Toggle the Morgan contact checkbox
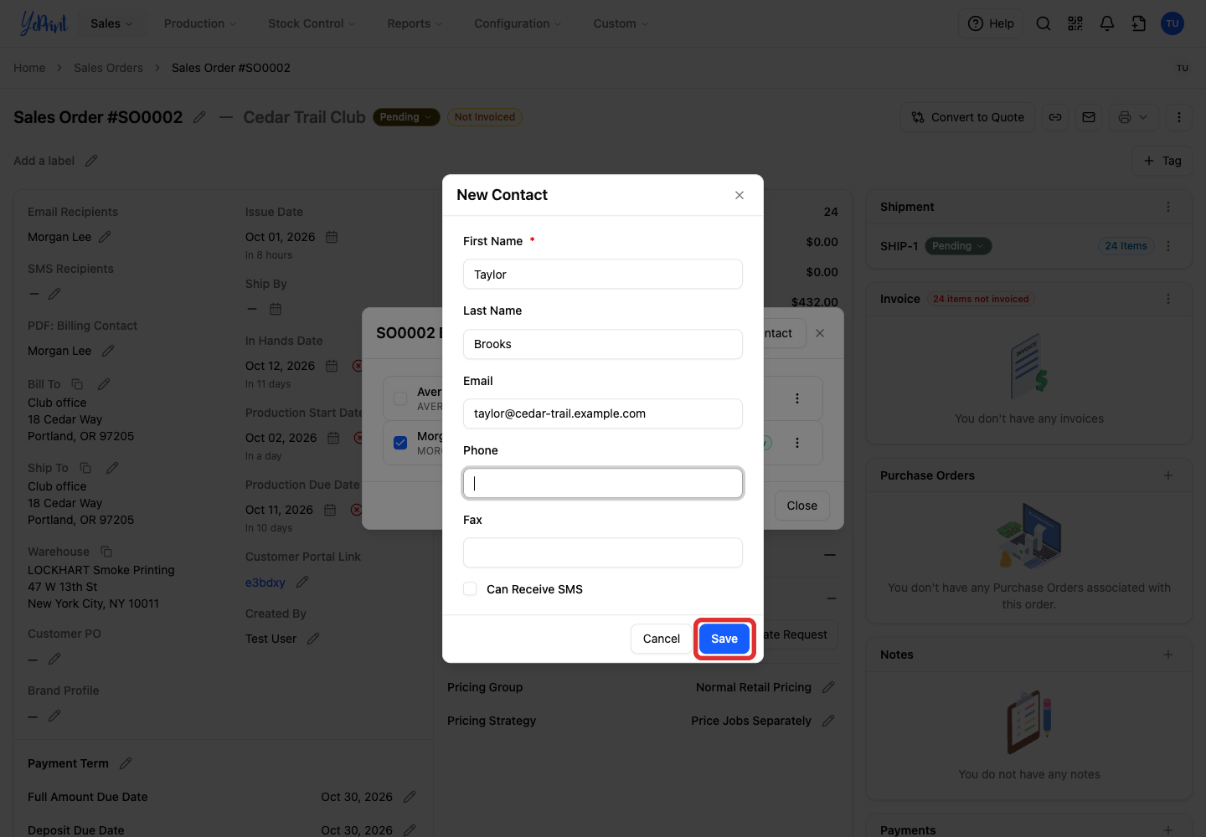 (400, 443)
